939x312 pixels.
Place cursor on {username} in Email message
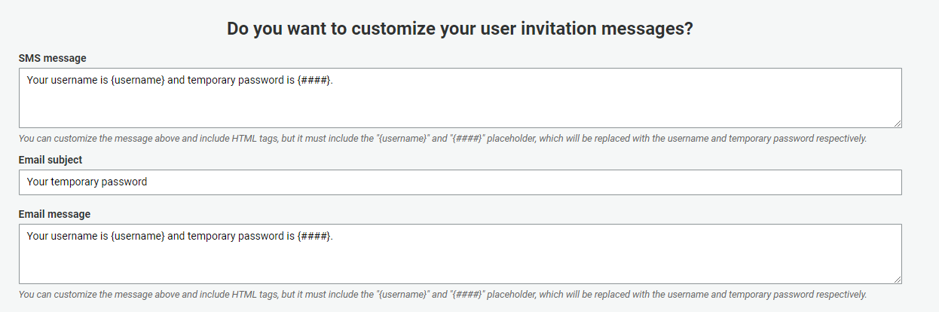(x=137, y=236)
